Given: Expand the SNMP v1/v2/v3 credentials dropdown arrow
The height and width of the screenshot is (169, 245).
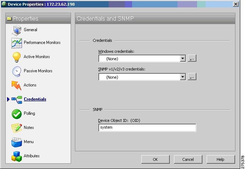Looking at the screenshot, I should [183, 77].
